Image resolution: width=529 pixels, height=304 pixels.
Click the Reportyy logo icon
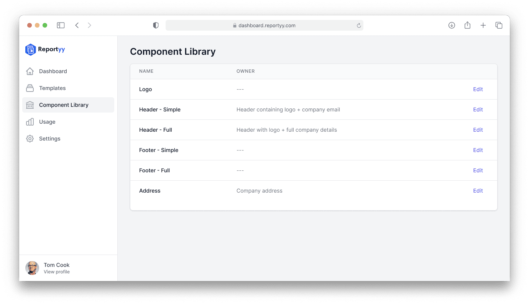point(30,49)
